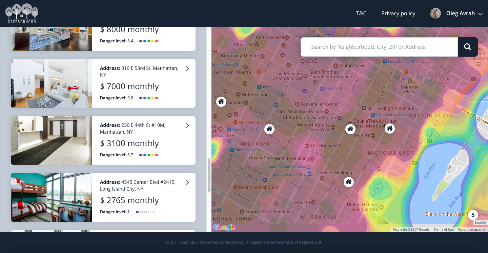
Task: Click the "$ 7000 monthly" price text
Action: (129, 86)
